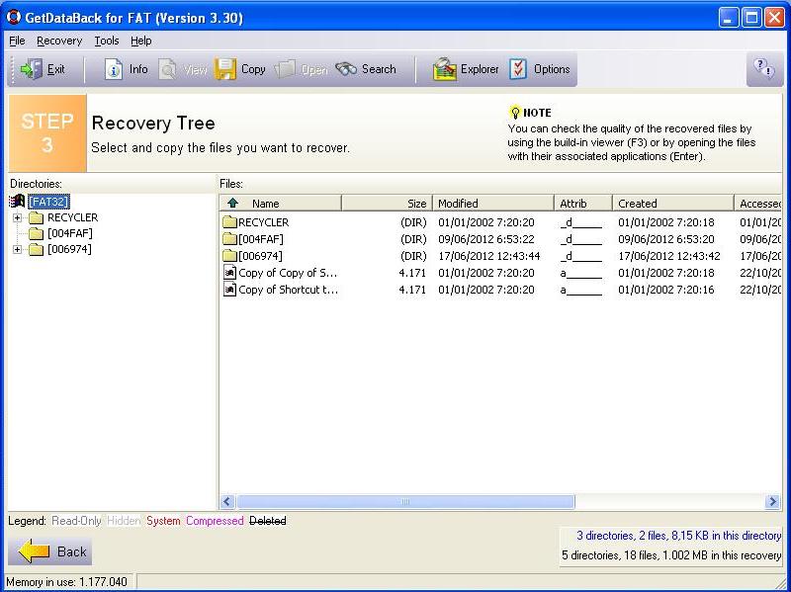The width and height of the screenshot is (791, 592).
Task: Sort files by the Name column header
Action: tap(281, 204)
